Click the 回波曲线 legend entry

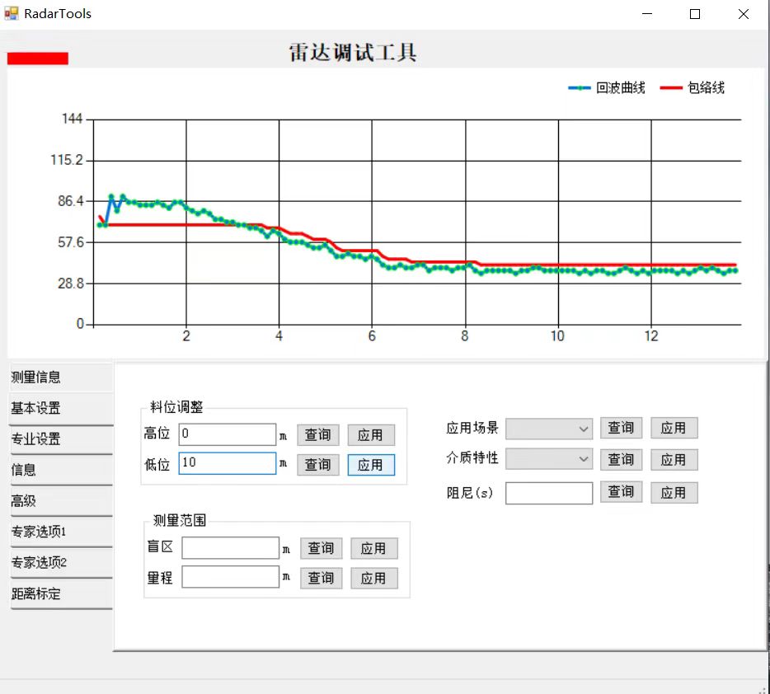[607, 88]
